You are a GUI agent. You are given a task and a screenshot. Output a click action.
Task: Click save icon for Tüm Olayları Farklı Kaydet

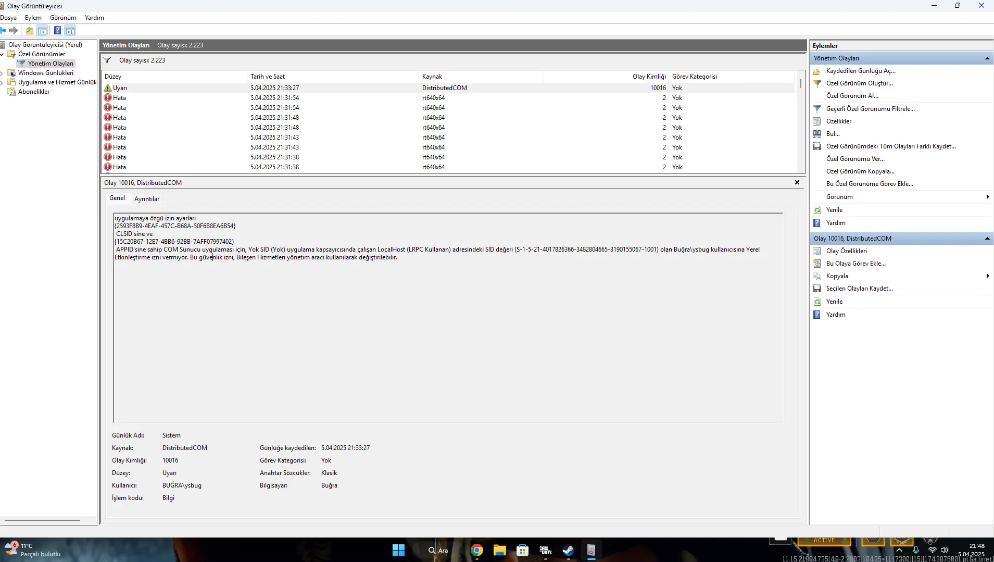point(817,146)
